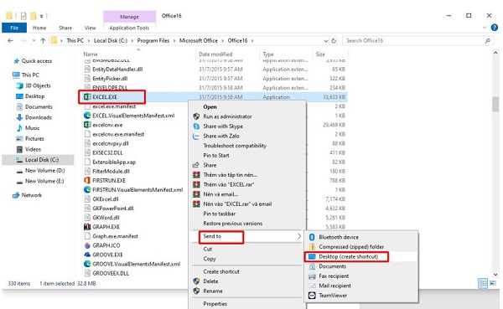Click the Edge icon of EXCEL.VisualElementsManifest.xml
The width and height of the screenshot is (503, 309).
tap(87, 116)
